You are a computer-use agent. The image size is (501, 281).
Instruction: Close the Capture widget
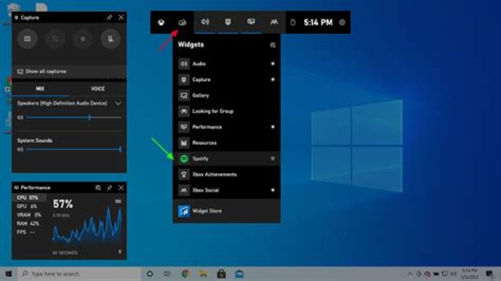121,17
